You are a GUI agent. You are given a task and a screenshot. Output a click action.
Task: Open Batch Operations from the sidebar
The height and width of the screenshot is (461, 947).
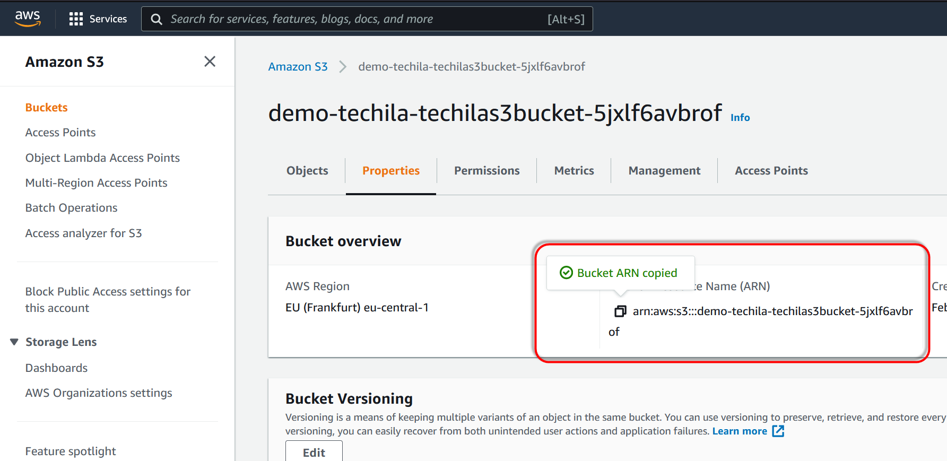point(71,208)
